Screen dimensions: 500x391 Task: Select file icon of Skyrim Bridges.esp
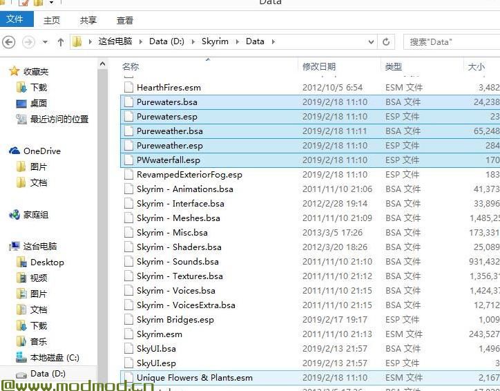[x=128, y=320]
